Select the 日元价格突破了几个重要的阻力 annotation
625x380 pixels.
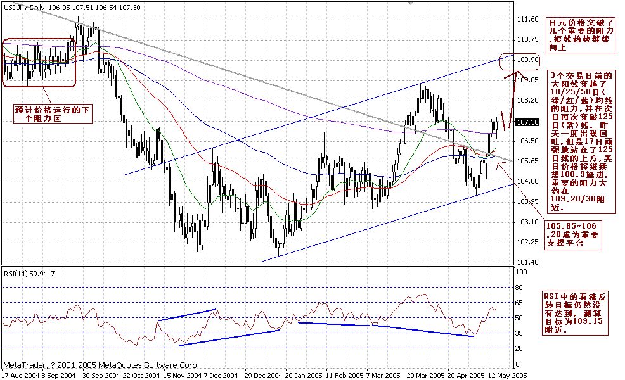(x=582, y=35)
